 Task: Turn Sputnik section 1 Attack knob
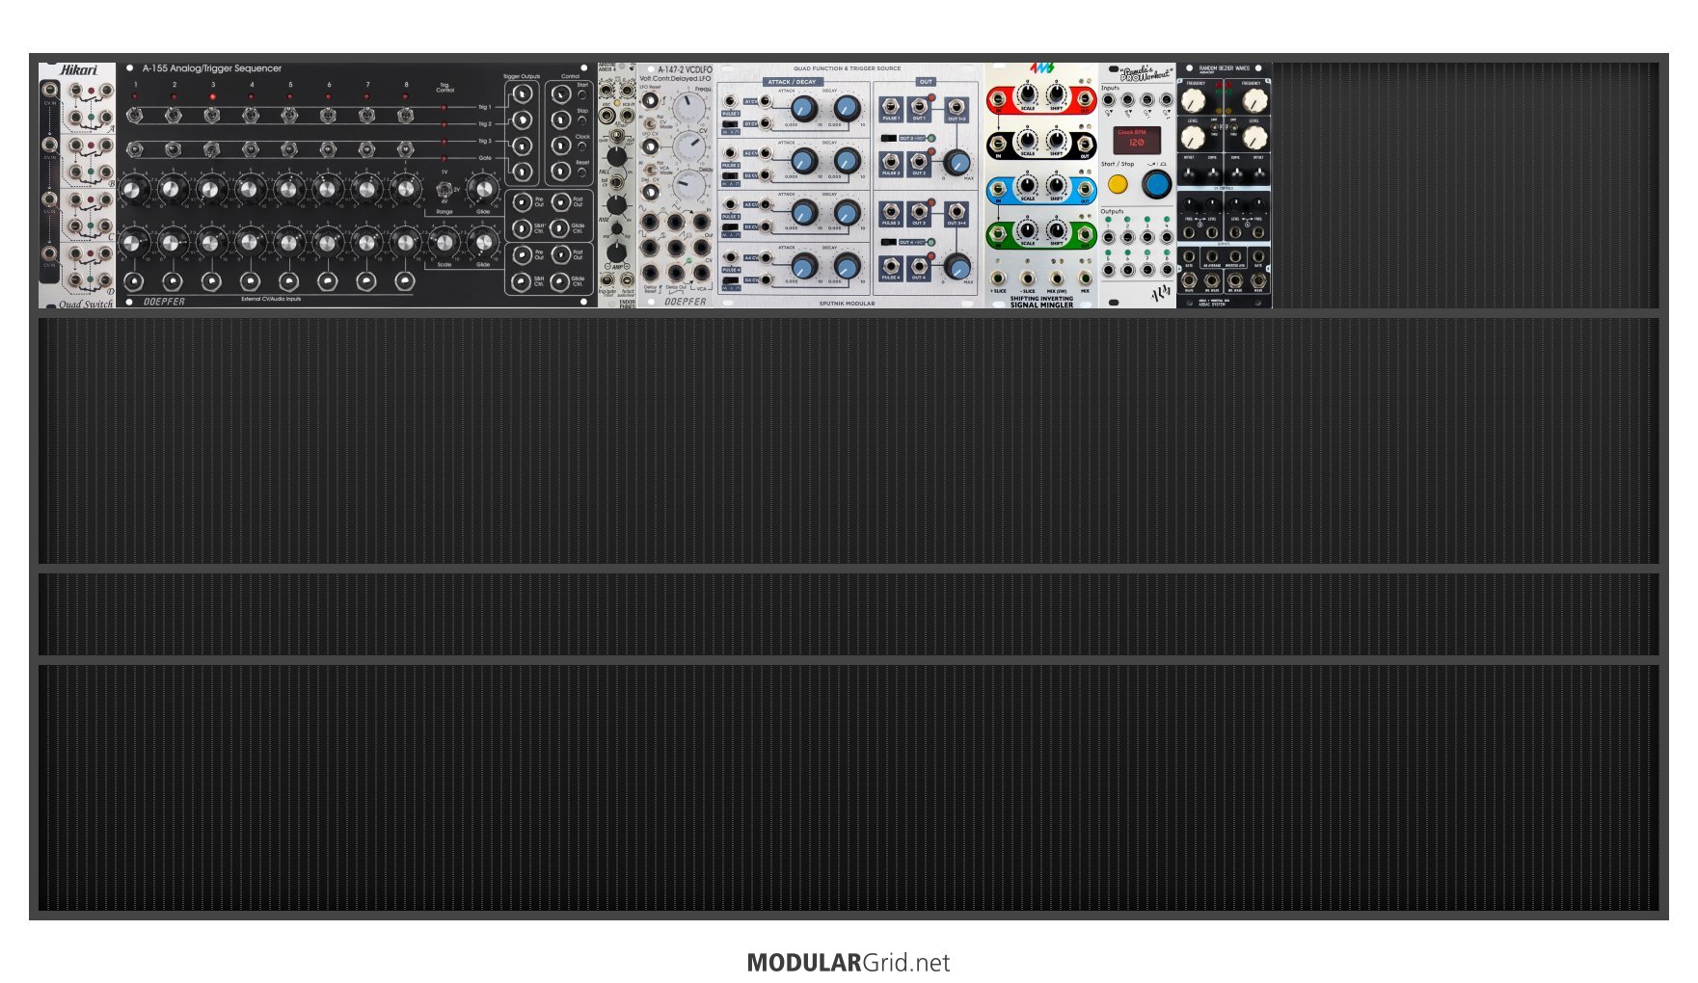tap(803, 108)
